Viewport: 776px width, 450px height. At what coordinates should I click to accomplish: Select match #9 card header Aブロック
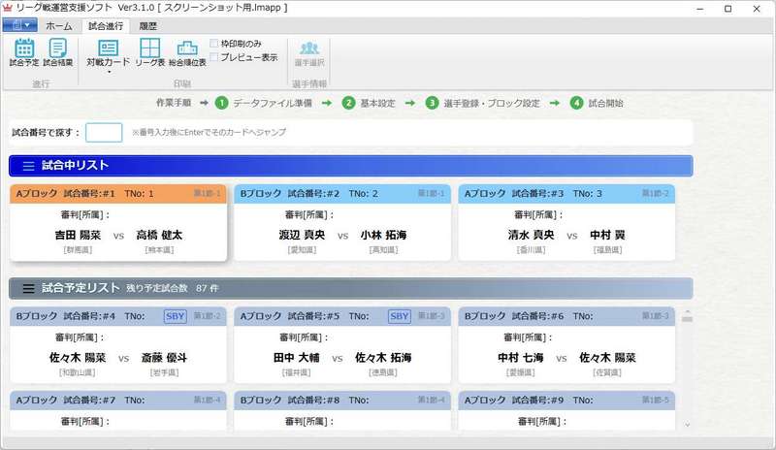pyautogui.click(x=566, y=401)
